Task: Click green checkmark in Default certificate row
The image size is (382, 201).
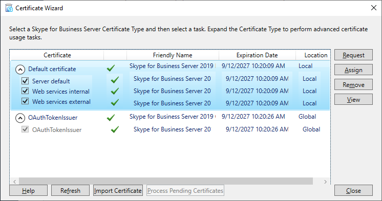Action: click(x=111, y=68)
